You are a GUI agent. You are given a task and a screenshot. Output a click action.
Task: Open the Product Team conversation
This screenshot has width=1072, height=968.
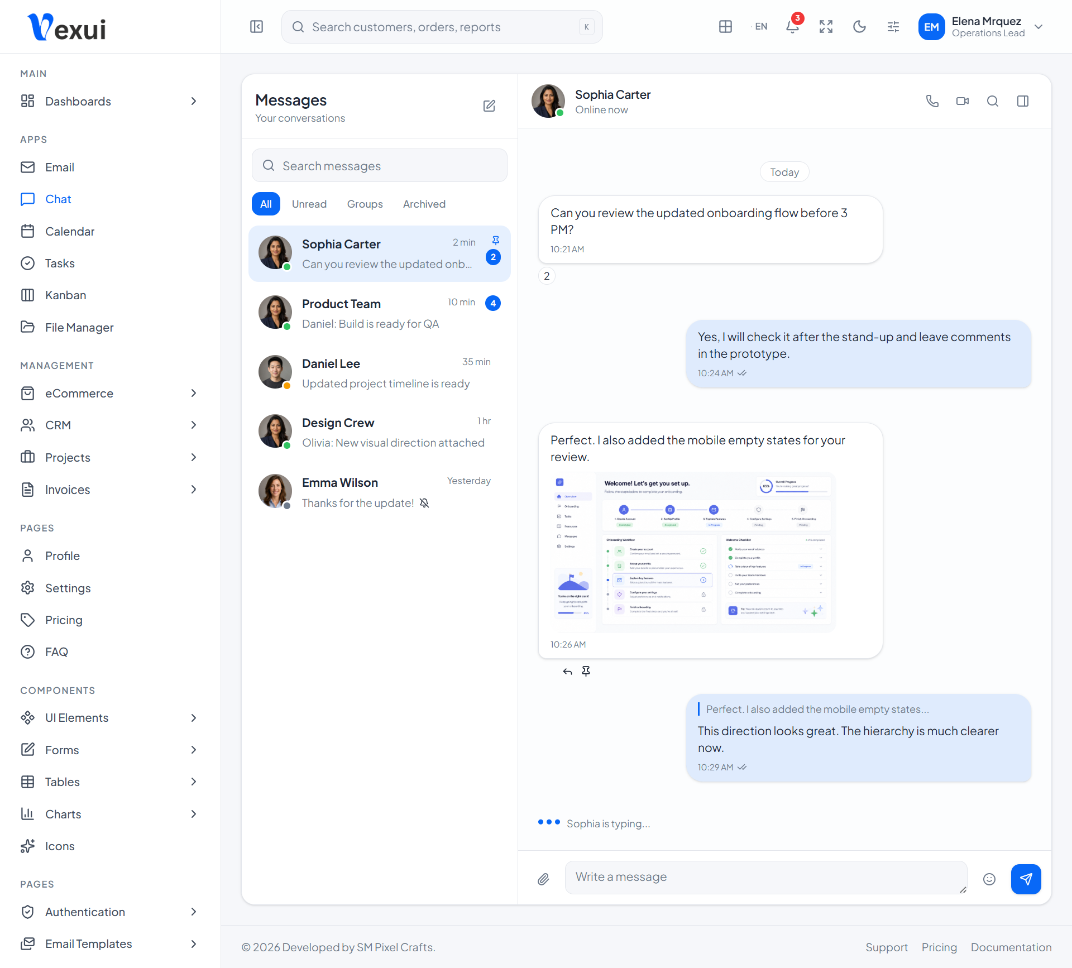coord(380,313)
